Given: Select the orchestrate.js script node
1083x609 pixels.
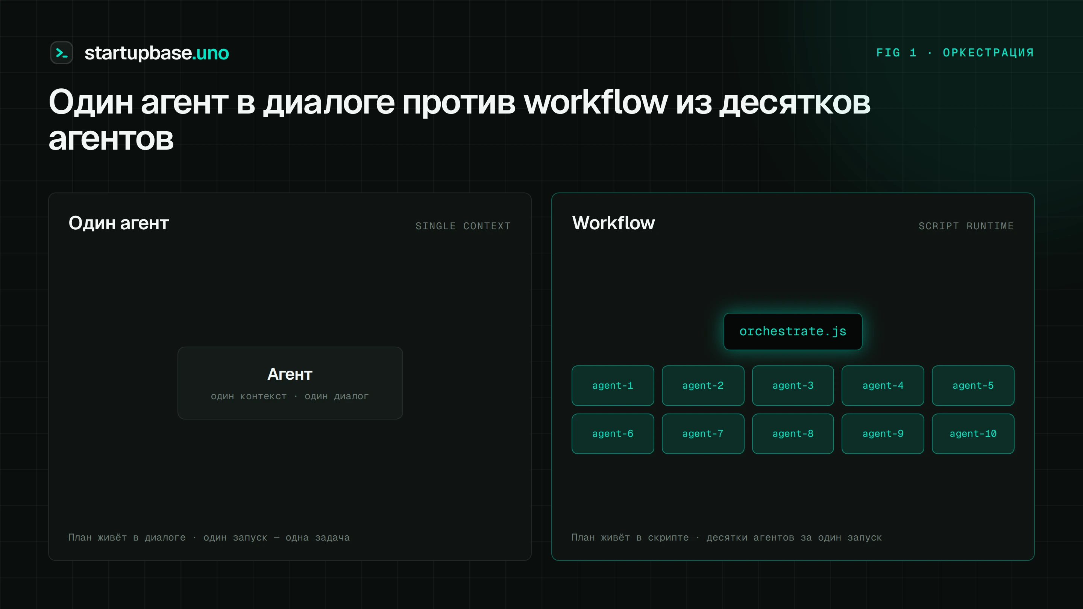Looking at the screenshot, I should pyautogui.click(x=792, y=331).
